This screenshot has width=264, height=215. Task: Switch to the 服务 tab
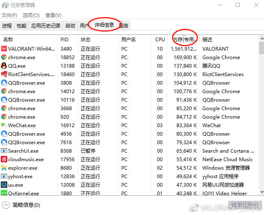click(124, 26)
